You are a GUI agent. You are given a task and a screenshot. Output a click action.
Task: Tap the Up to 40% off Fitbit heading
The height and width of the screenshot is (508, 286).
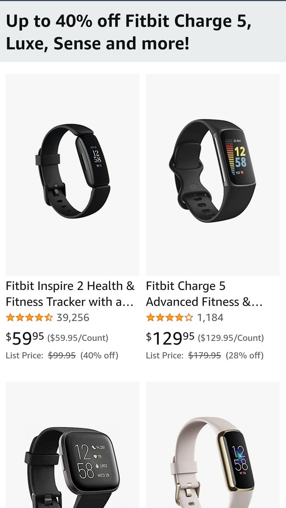129,32
